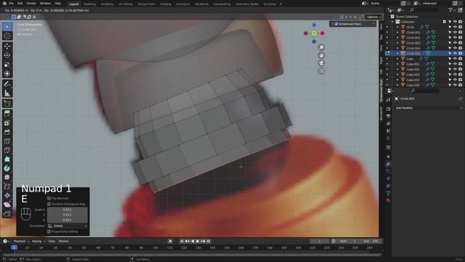Screen dimensions: 465x262
Task: Open the File menu
Action: pyautogui.click(x=12, y=4)
